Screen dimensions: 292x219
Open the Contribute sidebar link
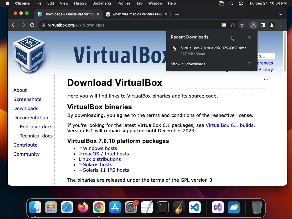(x=25, y=145)
